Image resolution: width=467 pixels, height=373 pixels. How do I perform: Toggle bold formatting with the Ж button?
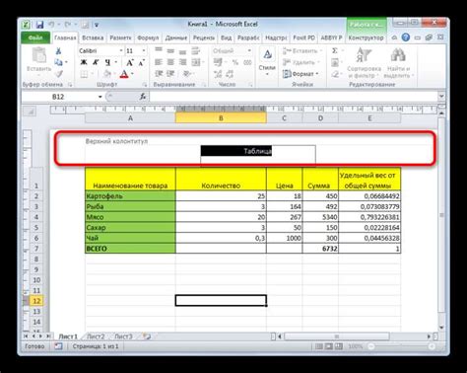[x=84, y=62]
